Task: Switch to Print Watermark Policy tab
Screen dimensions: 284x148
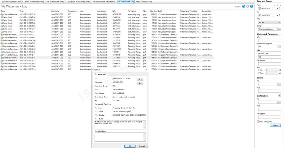Action: point(34,1)
